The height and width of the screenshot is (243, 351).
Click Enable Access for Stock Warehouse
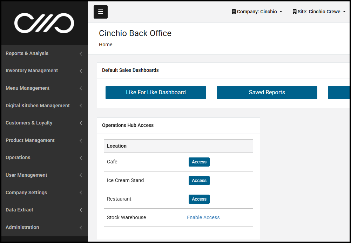pos(203,217)
